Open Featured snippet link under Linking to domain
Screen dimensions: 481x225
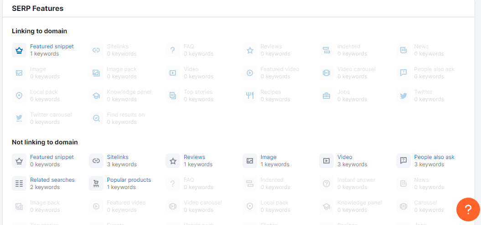[52, 46]
